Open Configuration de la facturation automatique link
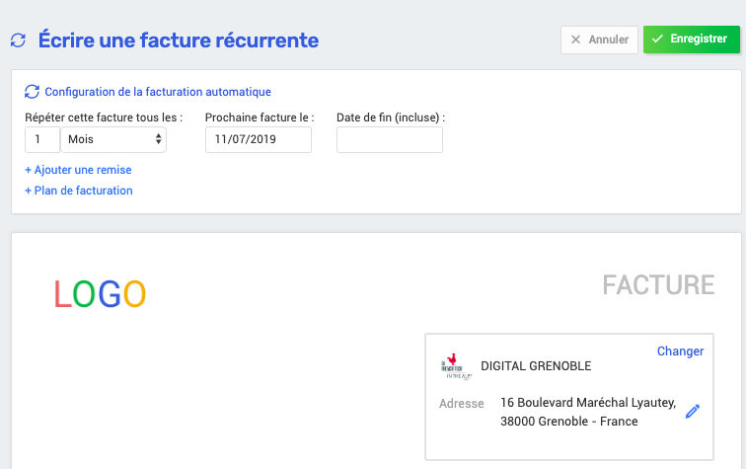Image resolution: width=746 pixels, height=469 pixels. click(158, 92)
